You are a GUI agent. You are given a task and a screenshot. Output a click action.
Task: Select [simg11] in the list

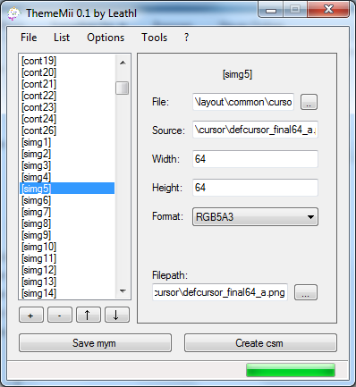[x=67, y=258]
